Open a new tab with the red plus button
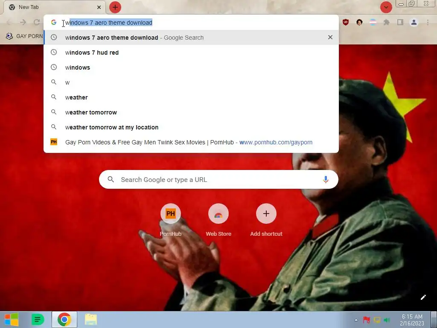 115,7
